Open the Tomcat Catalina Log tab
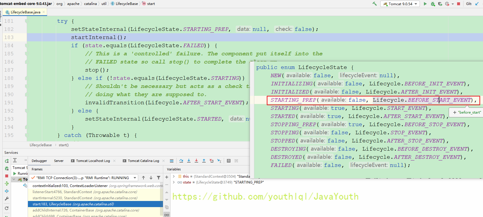 [x=143, y=161]
